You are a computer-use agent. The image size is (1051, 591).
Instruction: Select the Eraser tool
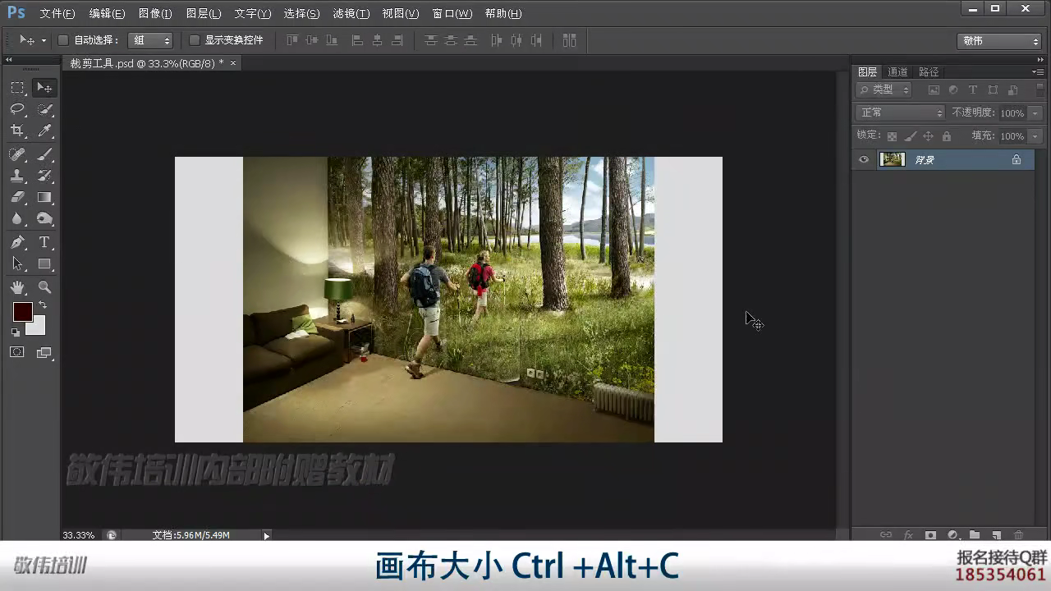pos(17,197)
